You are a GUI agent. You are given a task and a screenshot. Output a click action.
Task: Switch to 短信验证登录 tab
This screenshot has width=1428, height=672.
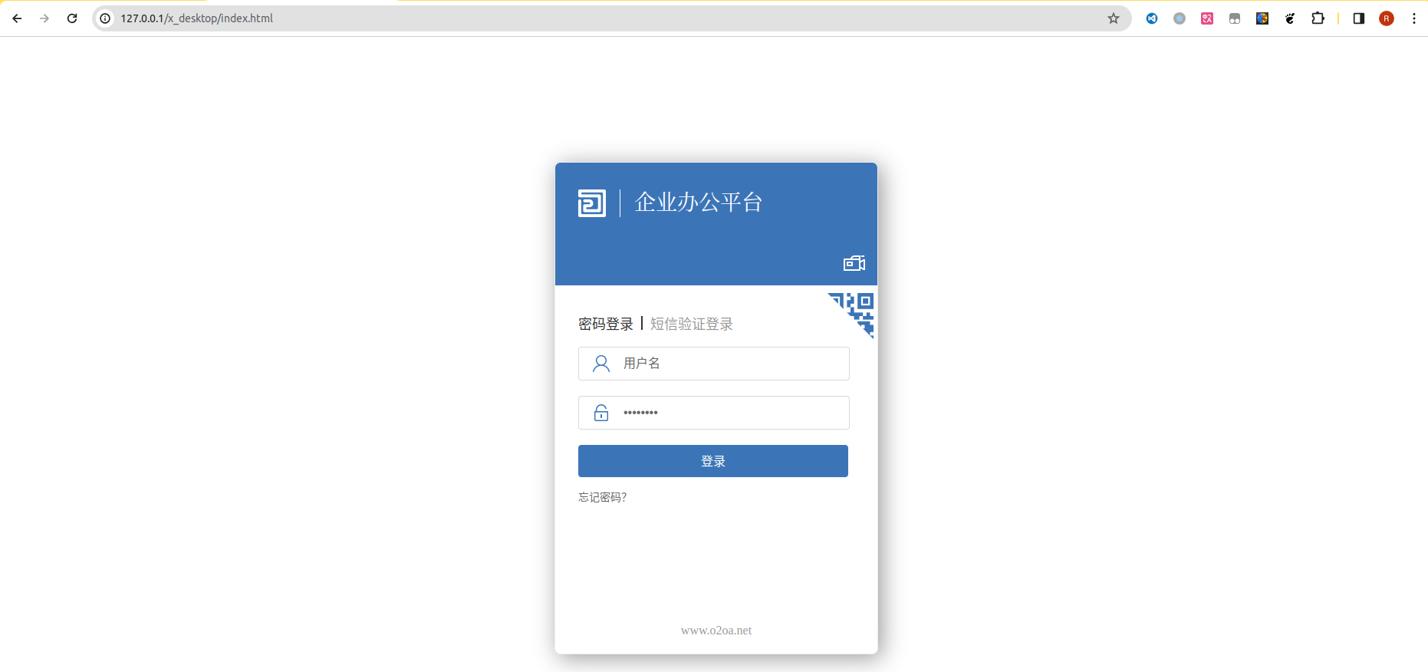pos(691,324)
